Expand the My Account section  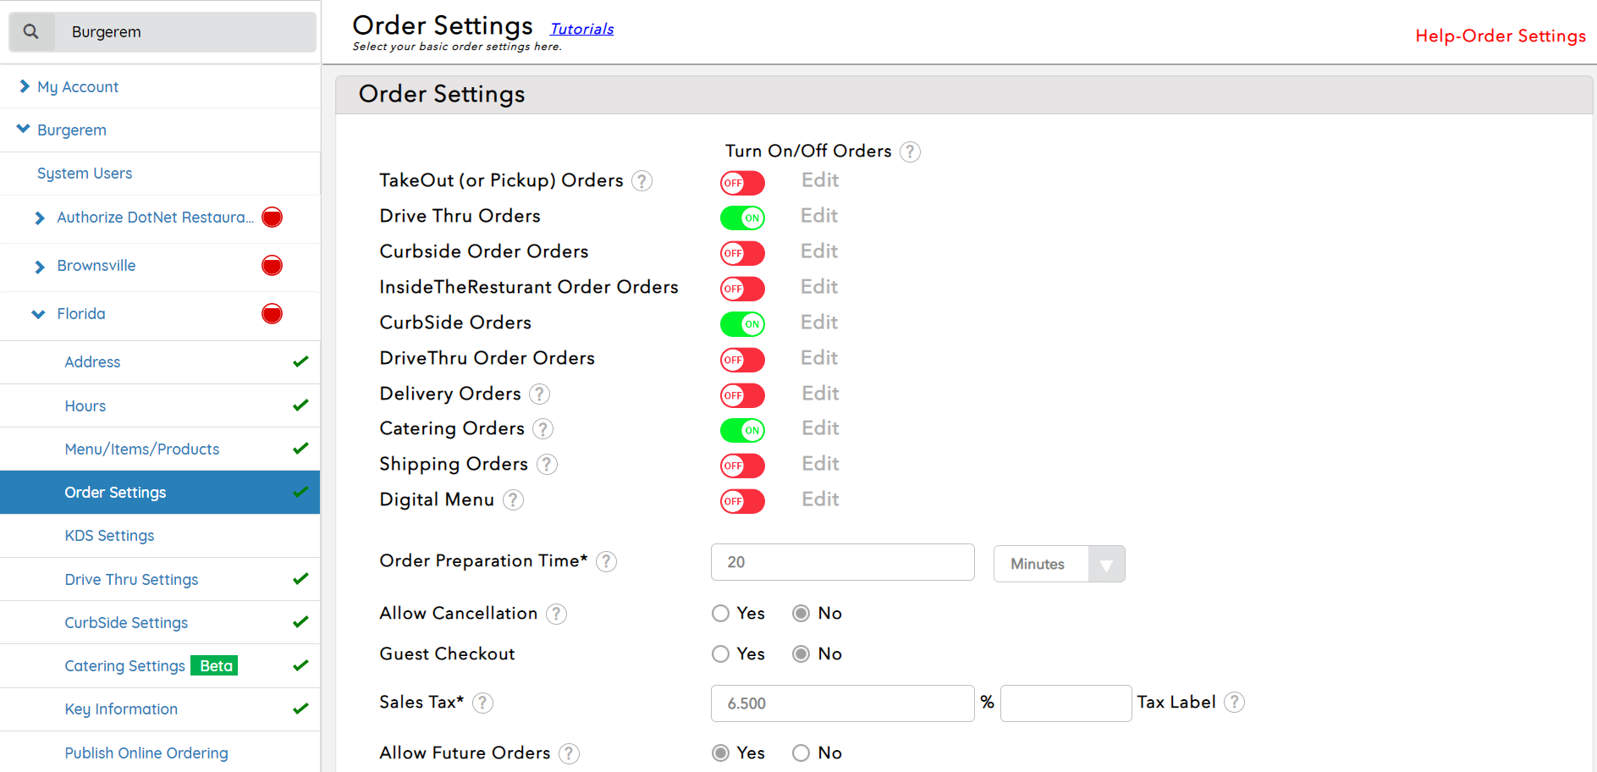coord(77,87)
